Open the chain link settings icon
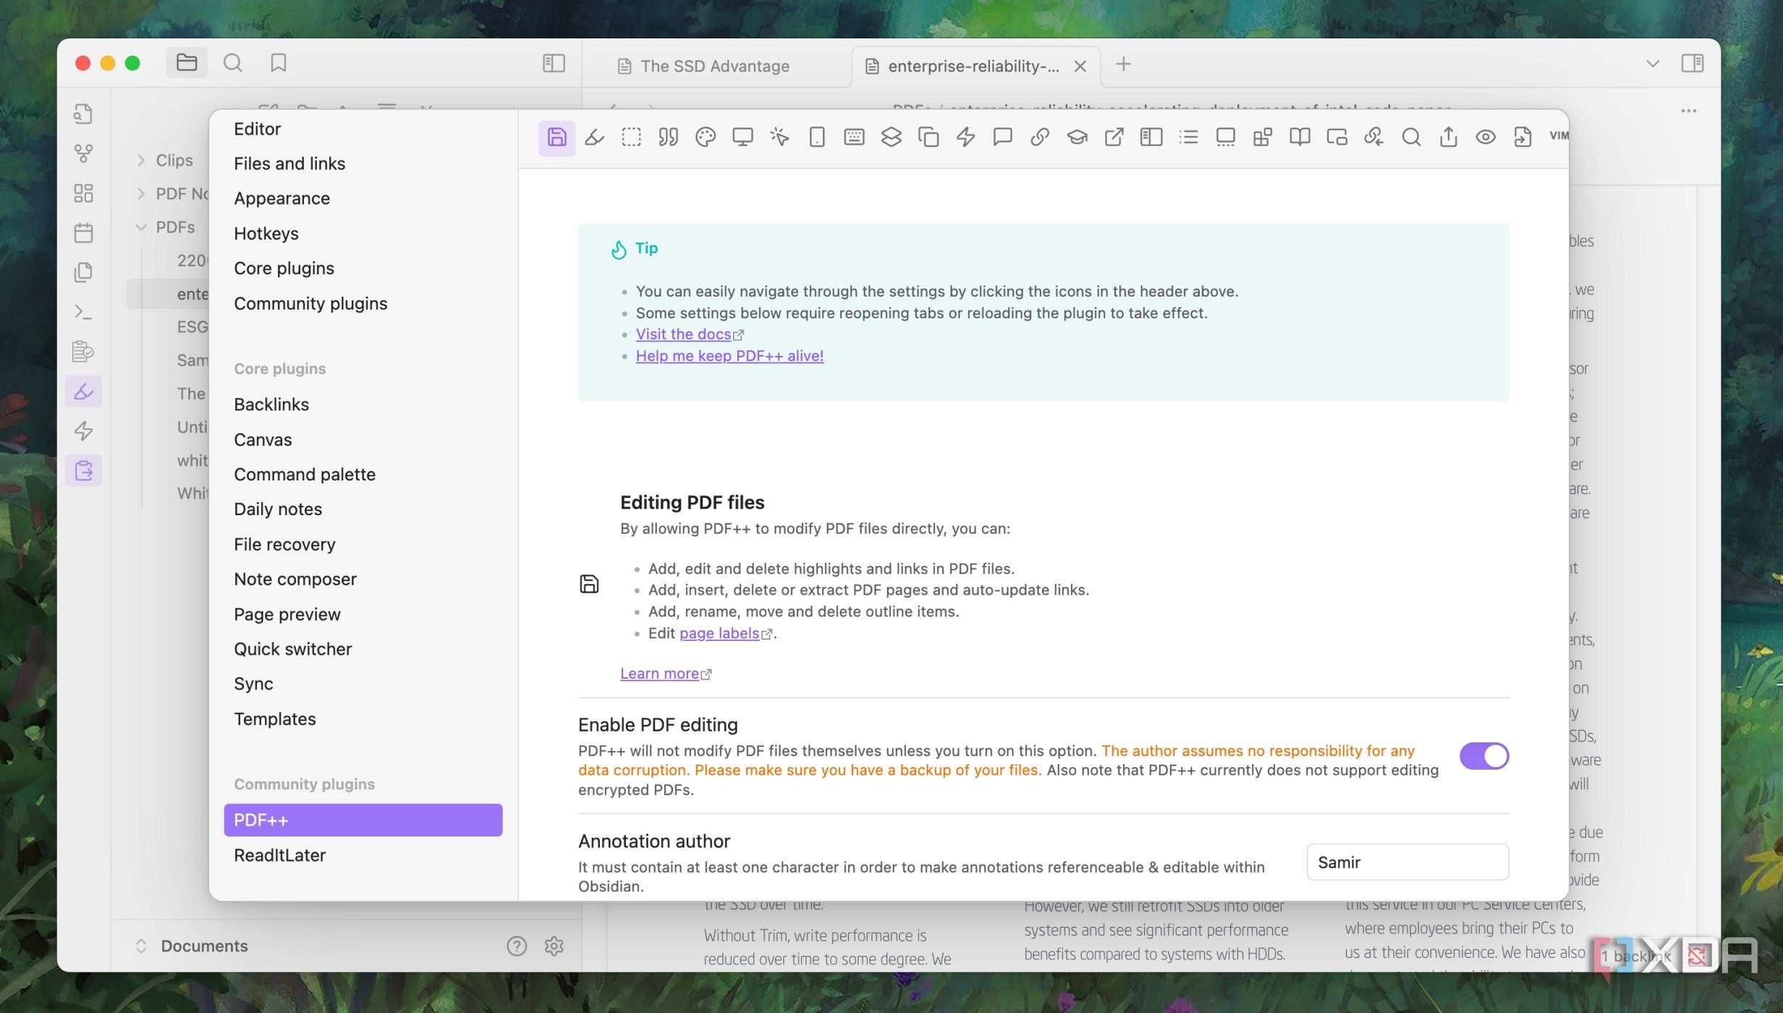This screenshot has height=1013, width=1783. point(1040,137)
